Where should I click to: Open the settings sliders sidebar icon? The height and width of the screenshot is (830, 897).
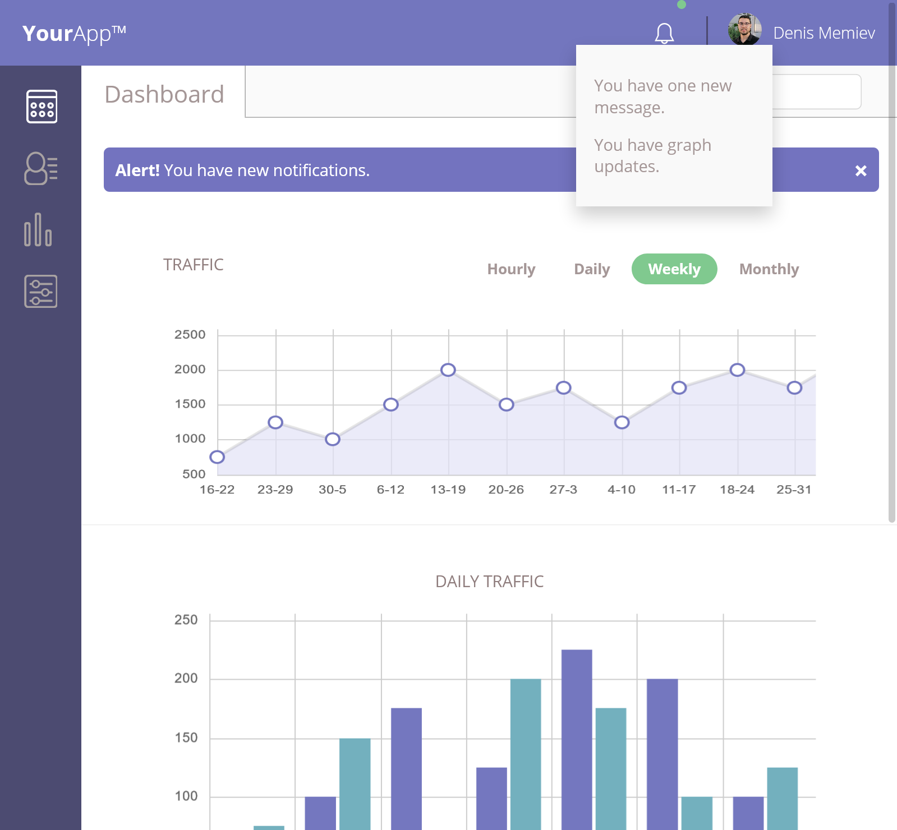[41, 291]
